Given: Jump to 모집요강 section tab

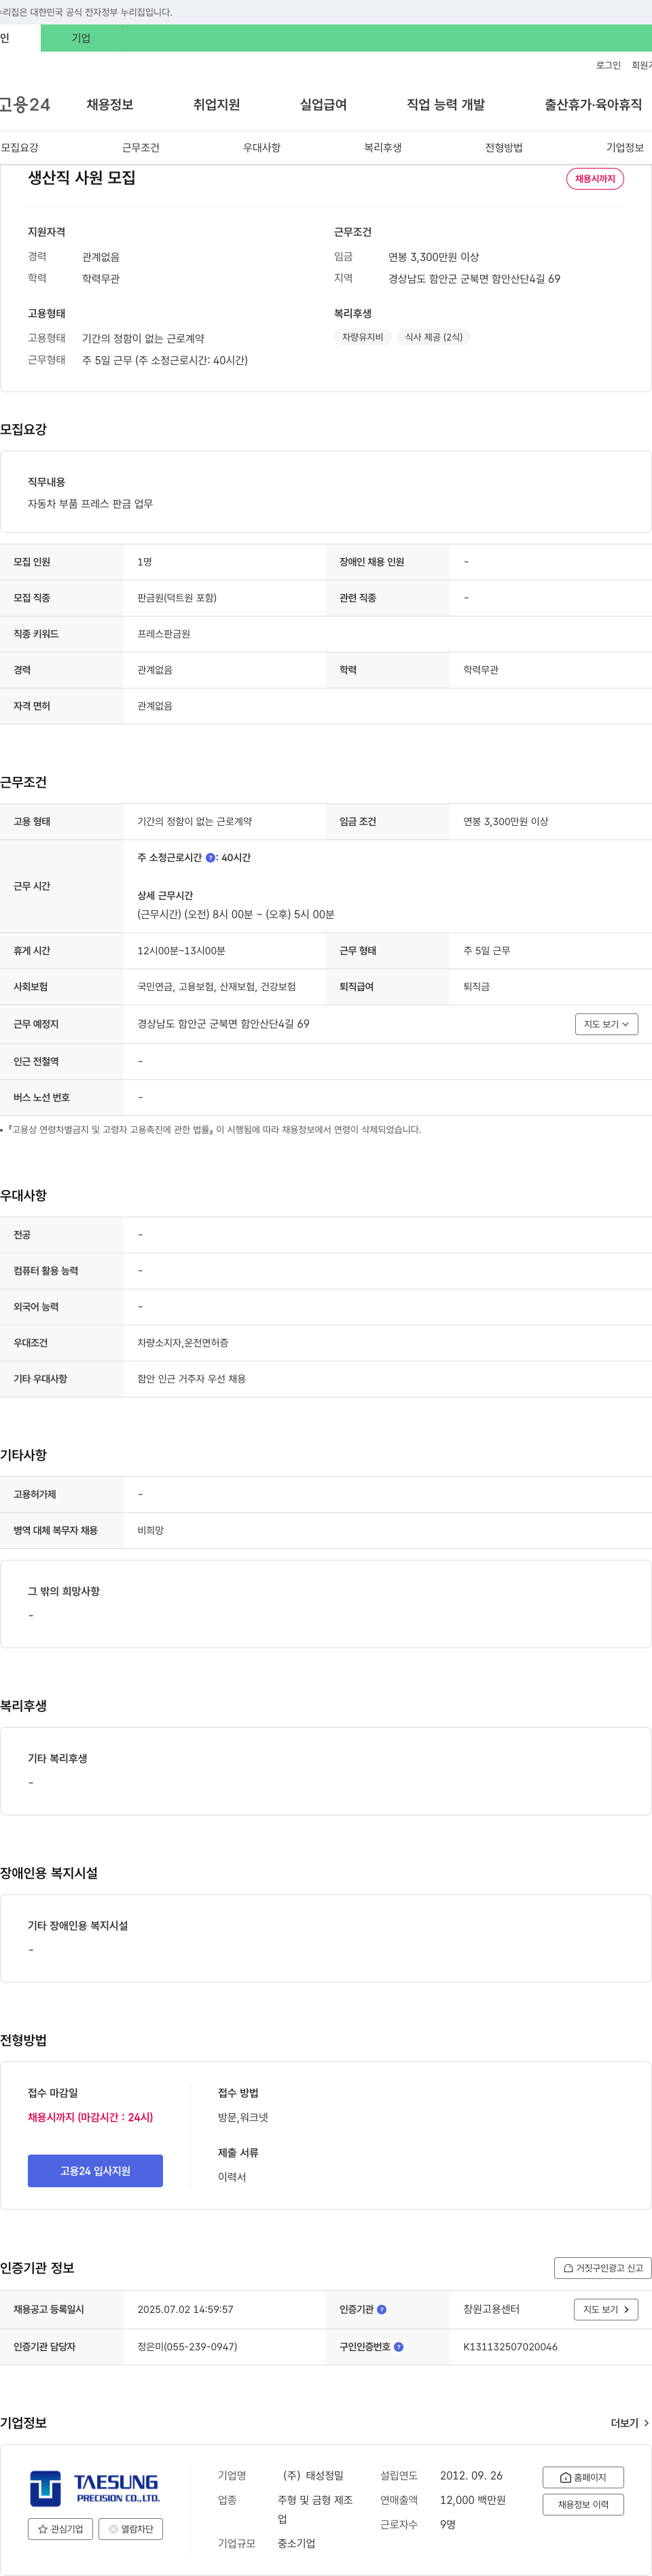Looking at the screenshot, I should coord(20,148).
